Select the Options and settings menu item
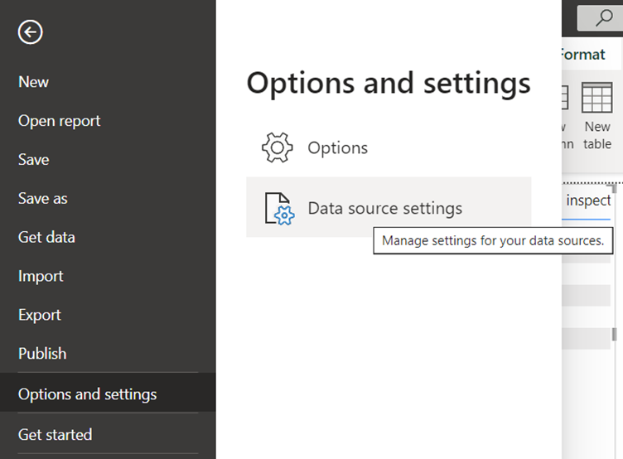Viewport: 623px width, 459px height. tap(87, 394)
